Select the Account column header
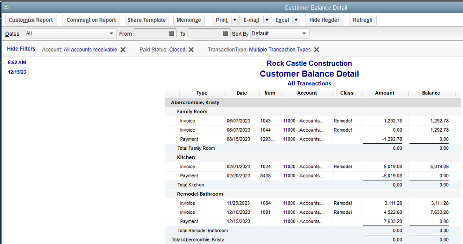The width and height of the screenshot is (463, 244). pyautogui.click(x=307, y=93)
